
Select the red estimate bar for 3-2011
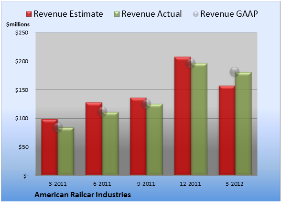(50, 147)
